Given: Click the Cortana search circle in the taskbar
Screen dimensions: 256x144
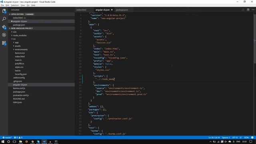Looking at the screenshot, I should pyautogui.click(x=9, y=142).
